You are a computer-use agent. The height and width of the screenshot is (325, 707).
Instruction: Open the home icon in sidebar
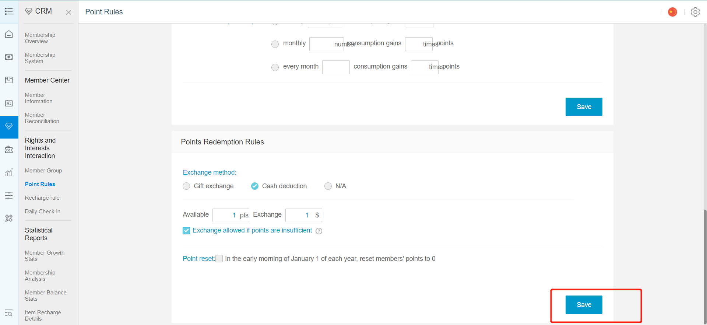pos(9,34)
